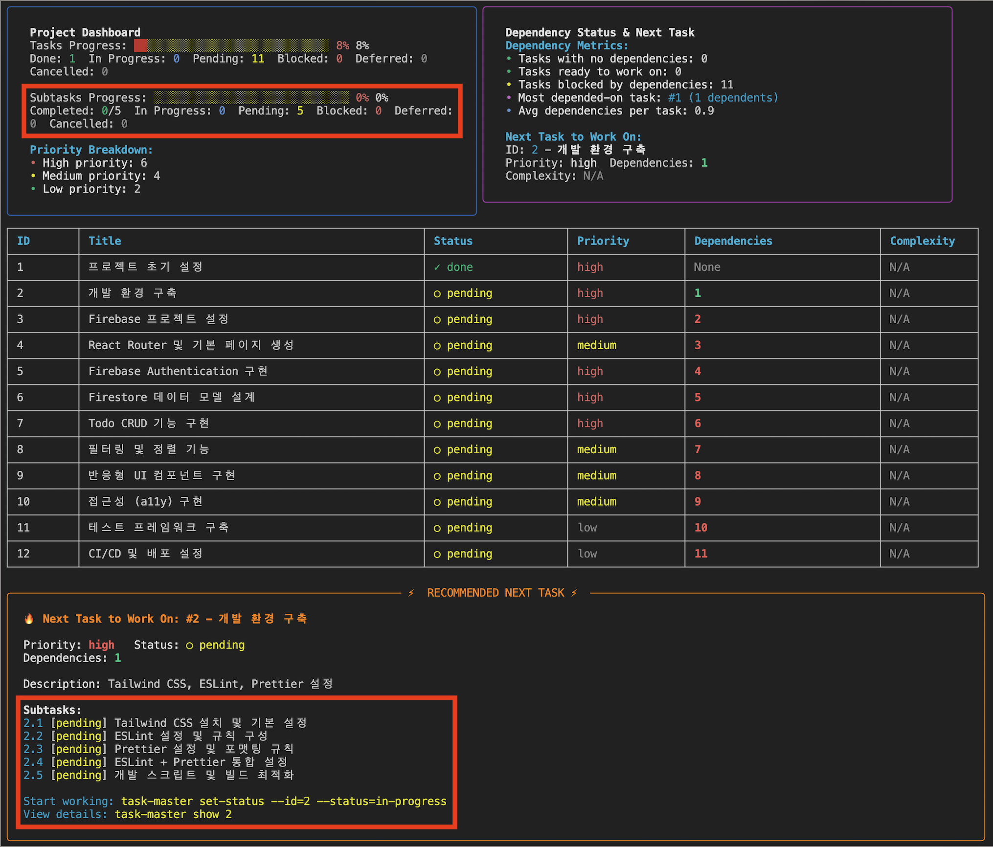Click the pending status circle in recommended task

pos(189,646)
